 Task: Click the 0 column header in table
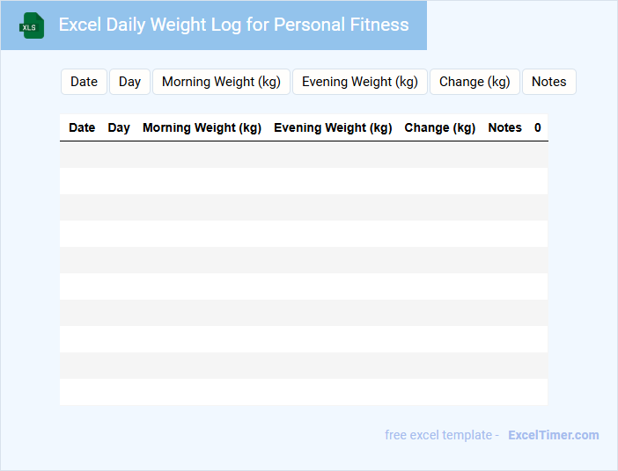[537, 127]
